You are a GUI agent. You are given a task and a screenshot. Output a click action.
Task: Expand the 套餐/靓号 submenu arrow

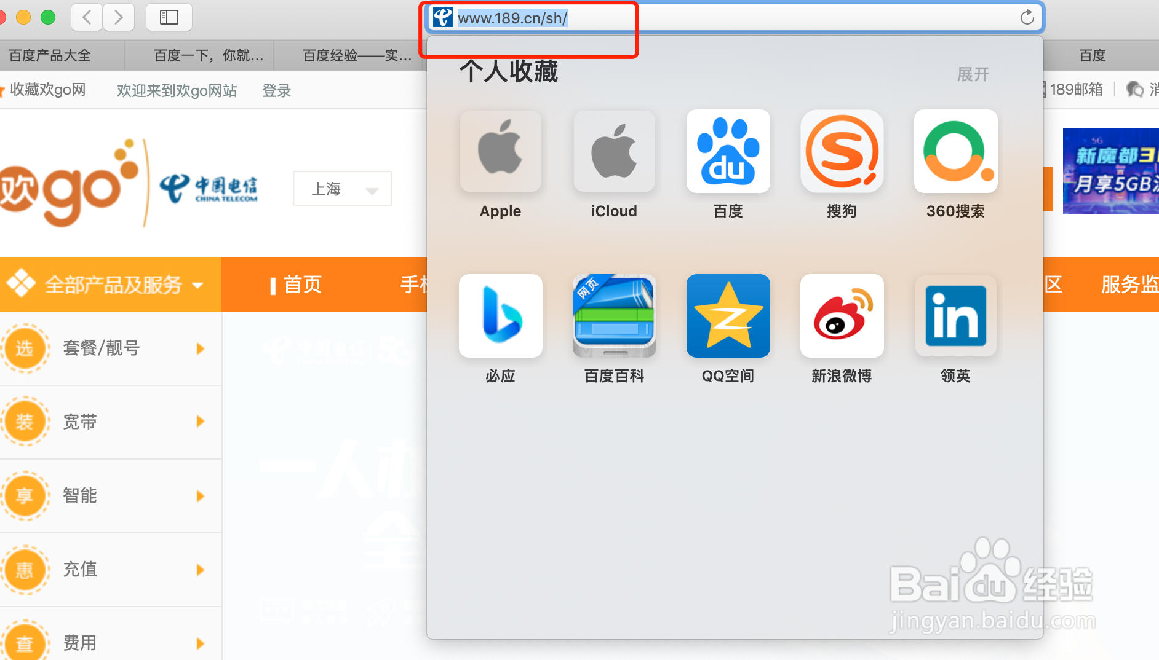200,348
